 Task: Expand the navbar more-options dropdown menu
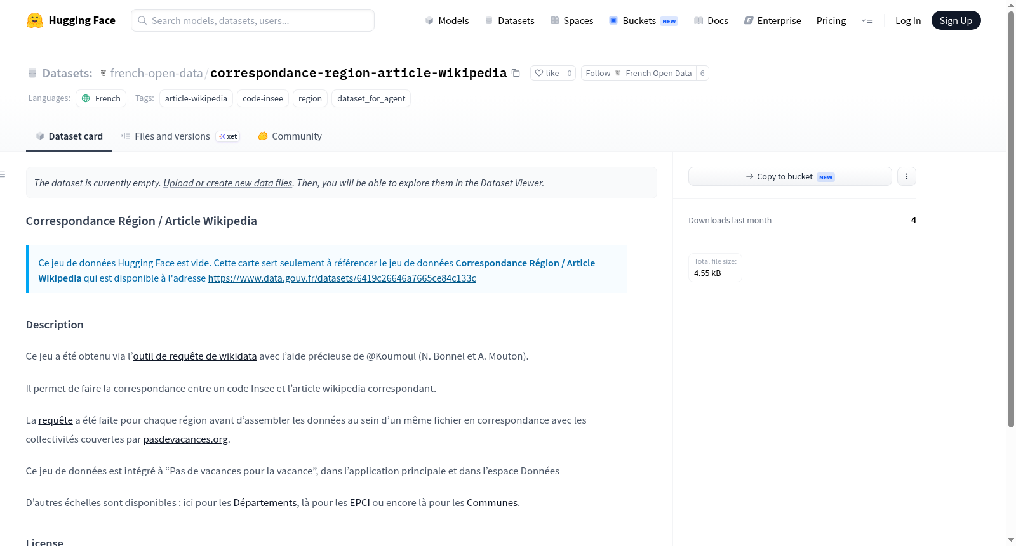(x=867, y=20)
